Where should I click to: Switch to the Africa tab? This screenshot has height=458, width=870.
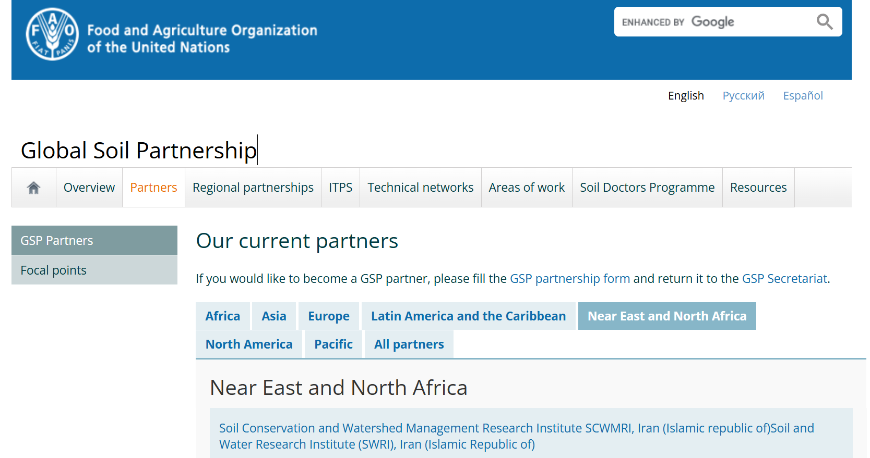click(x=223, y=316)
